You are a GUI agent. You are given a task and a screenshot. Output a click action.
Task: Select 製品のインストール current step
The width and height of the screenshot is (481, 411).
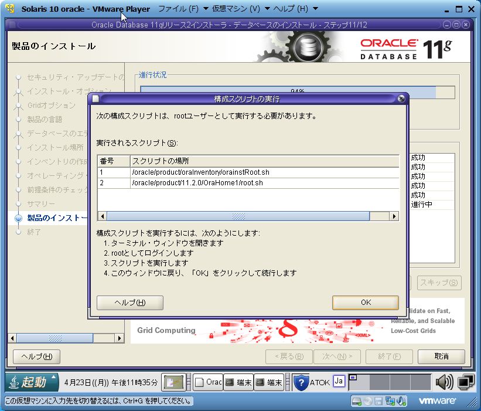click(57, 218)
